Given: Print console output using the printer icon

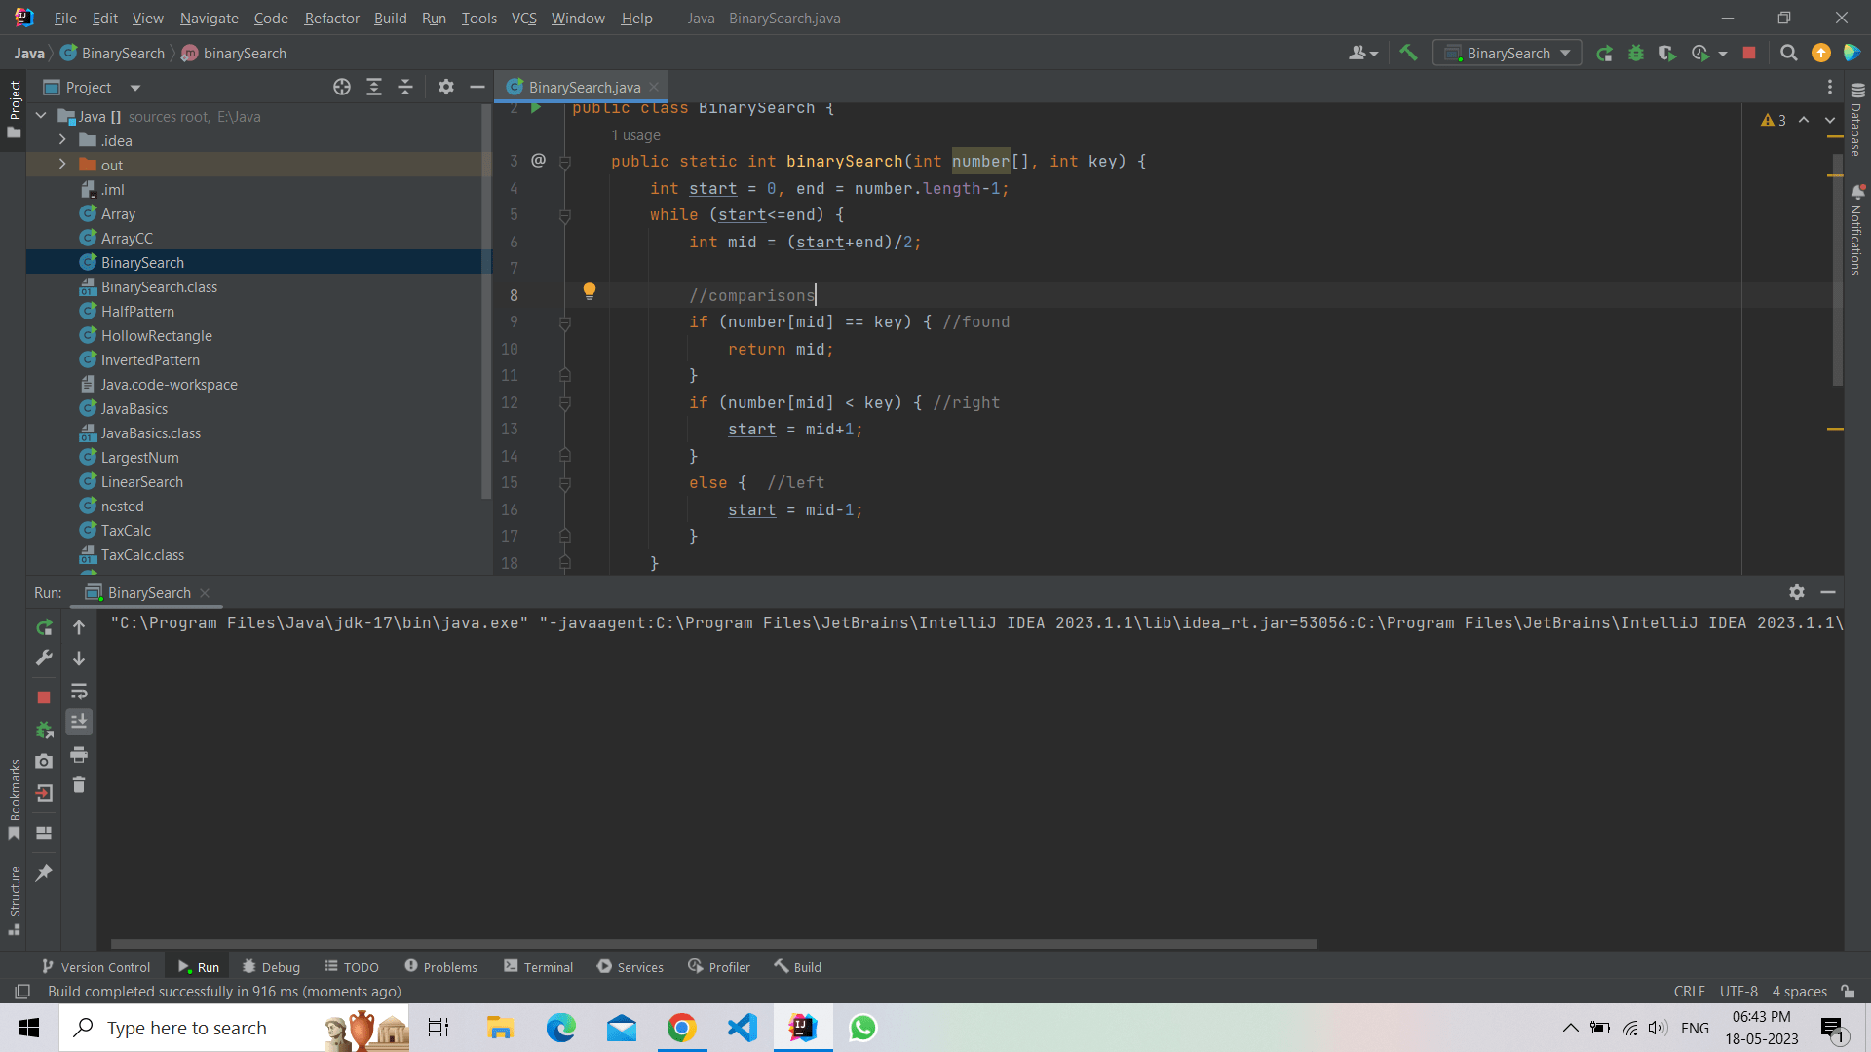Looking at the screenshot, I should (79, 755).
